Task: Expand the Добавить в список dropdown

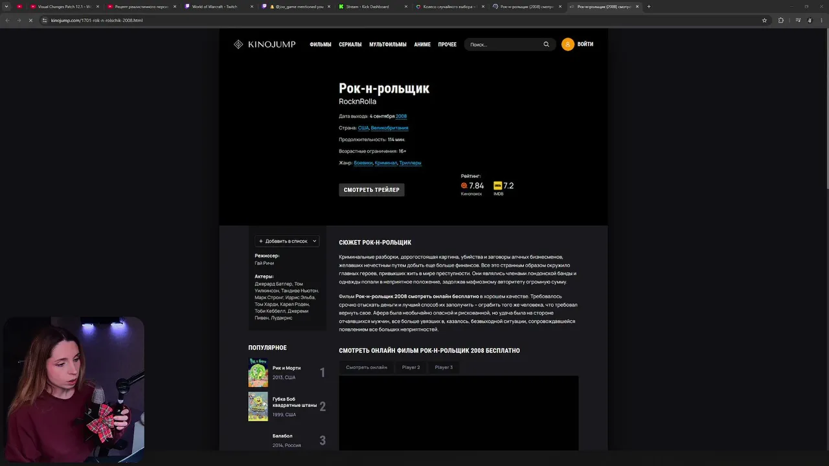Action: [x=287, y=241]
